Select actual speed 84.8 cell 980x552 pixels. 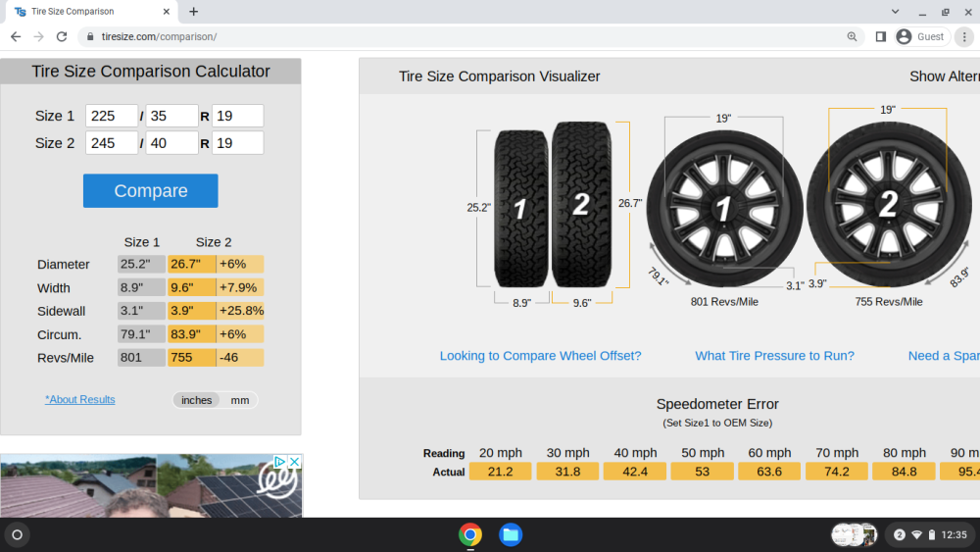tap(904, 472)
